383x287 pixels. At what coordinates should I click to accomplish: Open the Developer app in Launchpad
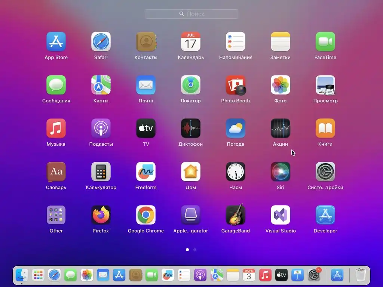tap(325, 215)
